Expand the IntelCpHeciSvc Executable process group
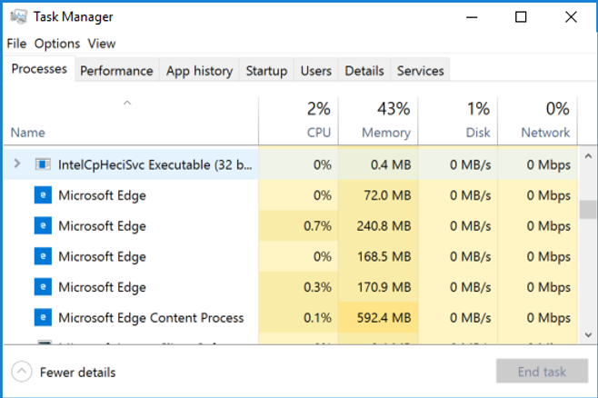 pyautogui.click(x=16, y=164)
